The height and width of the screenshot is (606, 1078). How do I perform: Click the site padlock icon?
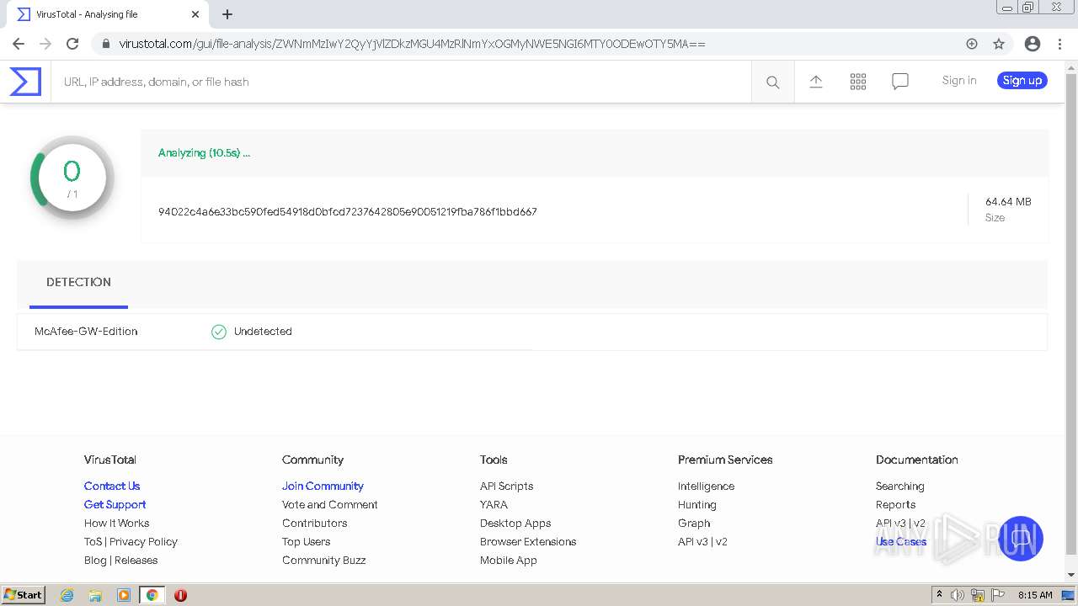coord(105,44)
